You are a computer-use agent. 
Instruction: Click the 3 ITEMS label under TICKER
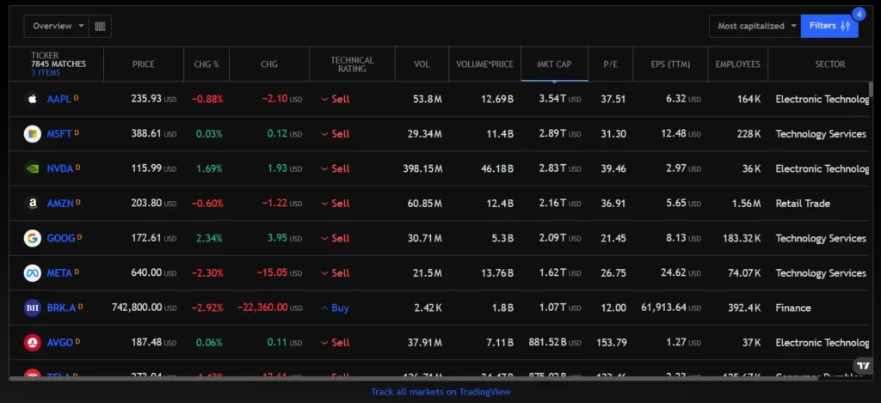pyautogui.click(x=46, y=73)
